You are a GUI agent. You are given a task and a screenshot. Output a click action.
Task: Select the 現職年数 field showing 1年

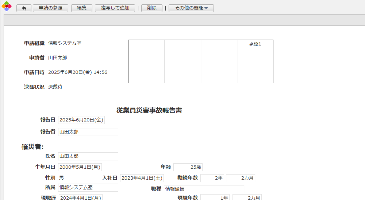point(215,198)
